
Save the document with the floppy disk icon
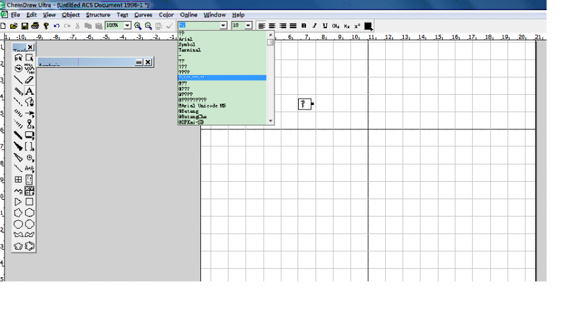click(24, 26)
